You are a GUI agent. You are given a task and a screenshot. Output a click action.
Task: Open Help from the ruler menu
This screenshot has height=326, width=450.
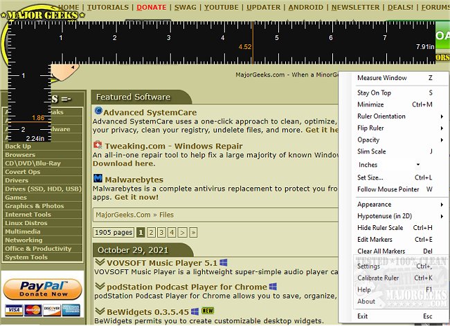[395, 289]
